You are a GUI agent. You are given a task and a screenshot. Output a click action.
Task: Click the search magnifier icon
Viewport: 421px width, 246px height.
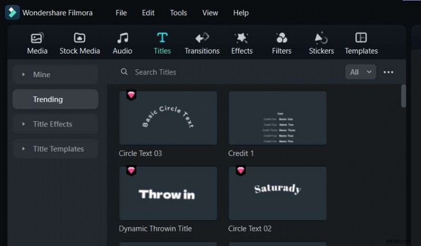tap(124, 72)
